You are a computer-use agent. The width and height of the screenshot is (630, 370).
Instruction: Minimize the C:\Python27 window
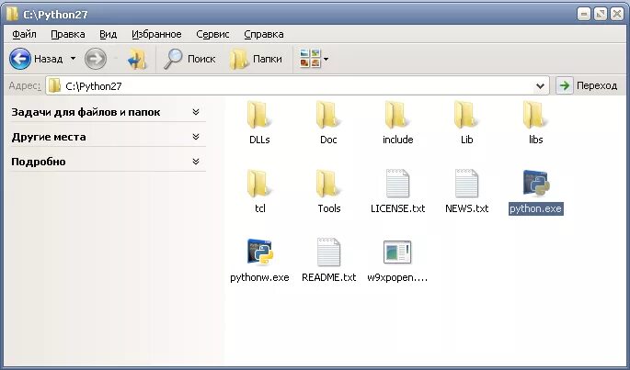(x=584, y=15)
